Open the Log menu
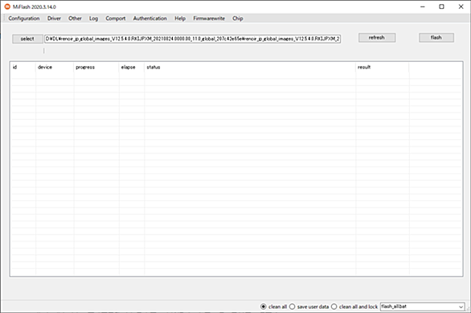 (x=93, y=19)
